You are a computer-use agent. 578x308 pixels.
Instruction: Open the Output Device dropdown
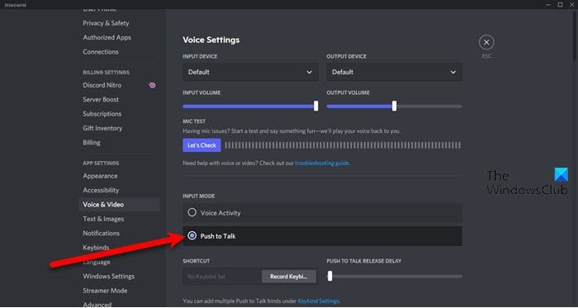394,72
